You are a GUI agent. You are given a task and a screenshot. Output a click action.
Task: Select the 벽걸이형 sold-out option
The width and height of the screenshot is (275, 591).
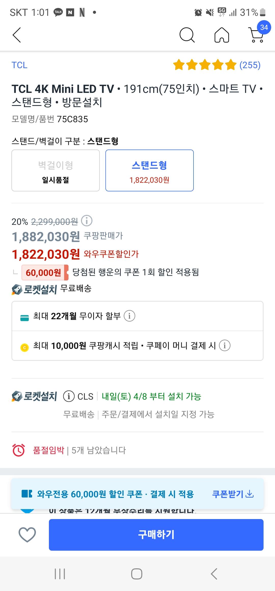pyautogui.click(x=56, y=170)
